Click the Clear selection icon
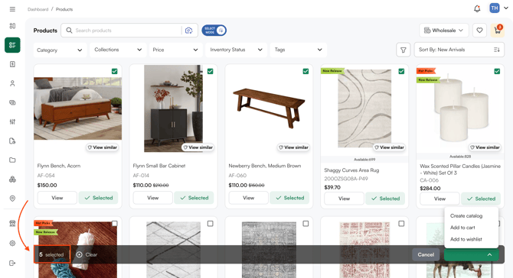 click(79, 254)
